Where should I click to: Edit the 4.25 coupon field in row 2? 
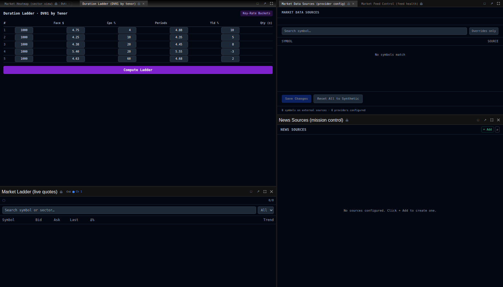click(x=76, y=37)
